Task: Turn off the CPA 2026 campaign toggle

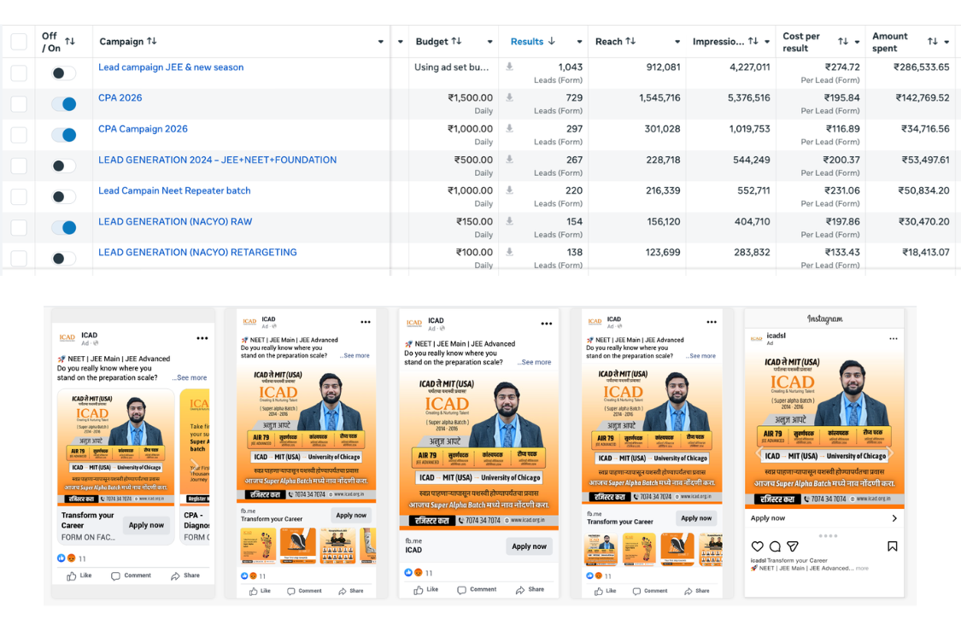Action: (x=63, y=104)
